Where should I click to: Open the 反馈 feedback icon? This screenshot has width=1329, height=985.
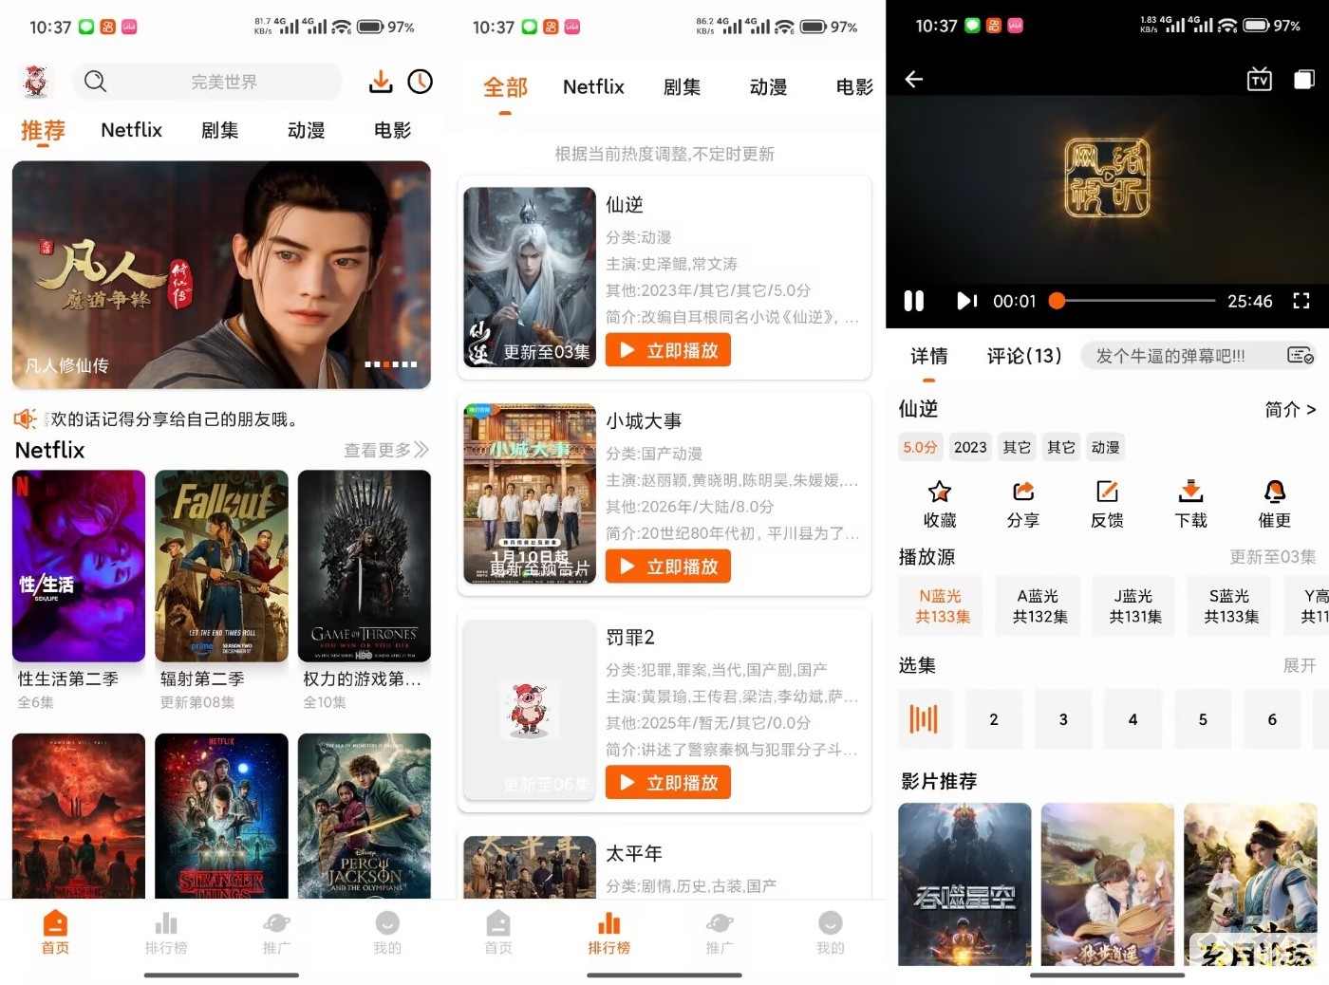1107,492
